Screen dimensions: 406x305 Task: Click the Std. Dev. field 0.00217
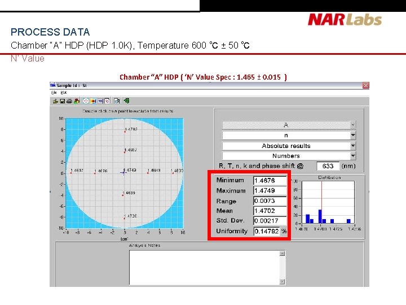pos(270,221)
